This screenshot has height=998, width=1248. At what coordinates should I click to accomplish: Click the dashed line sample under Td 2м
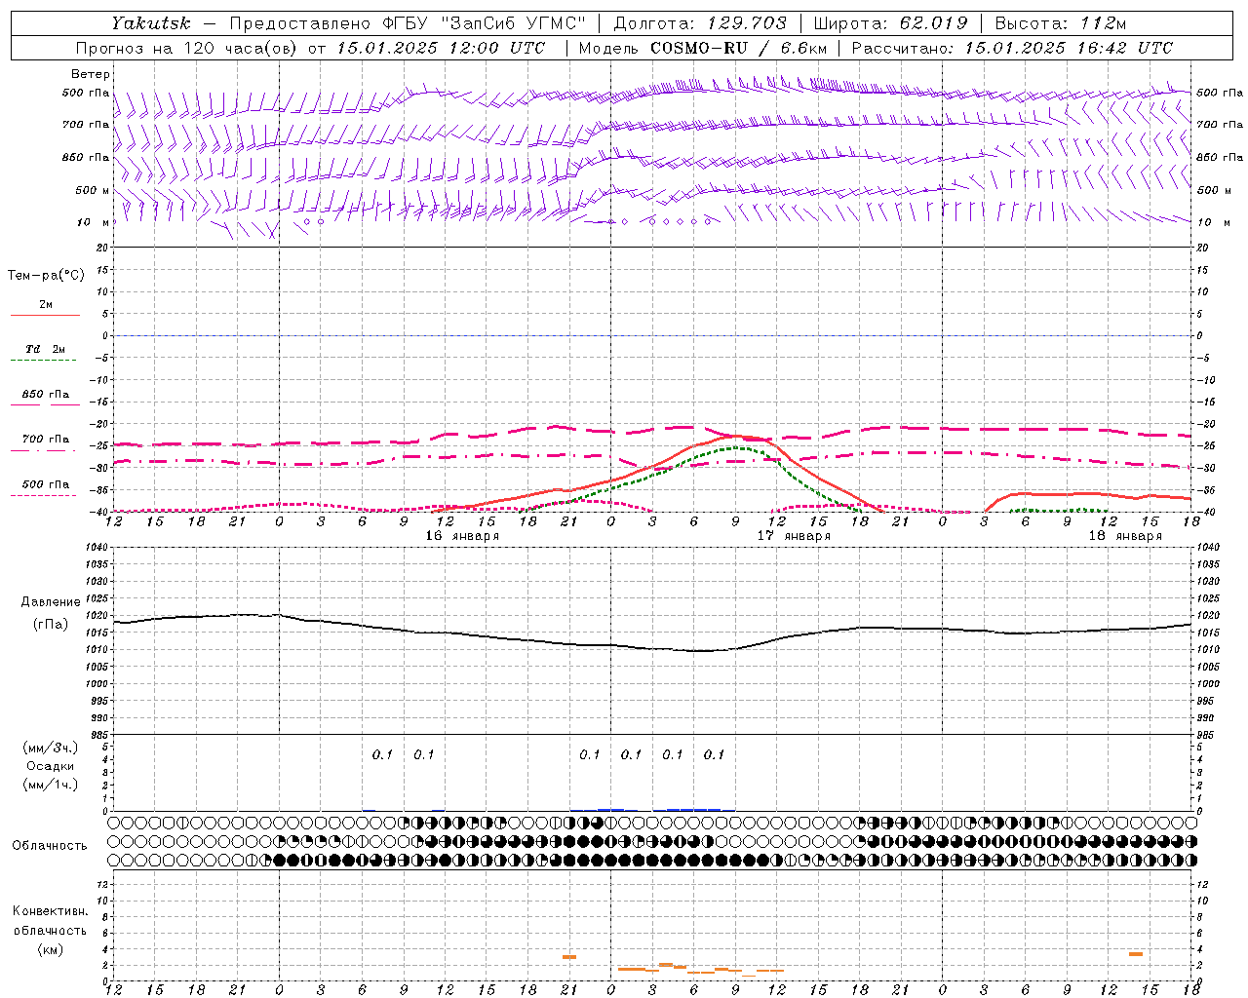[x=44, y=361]
